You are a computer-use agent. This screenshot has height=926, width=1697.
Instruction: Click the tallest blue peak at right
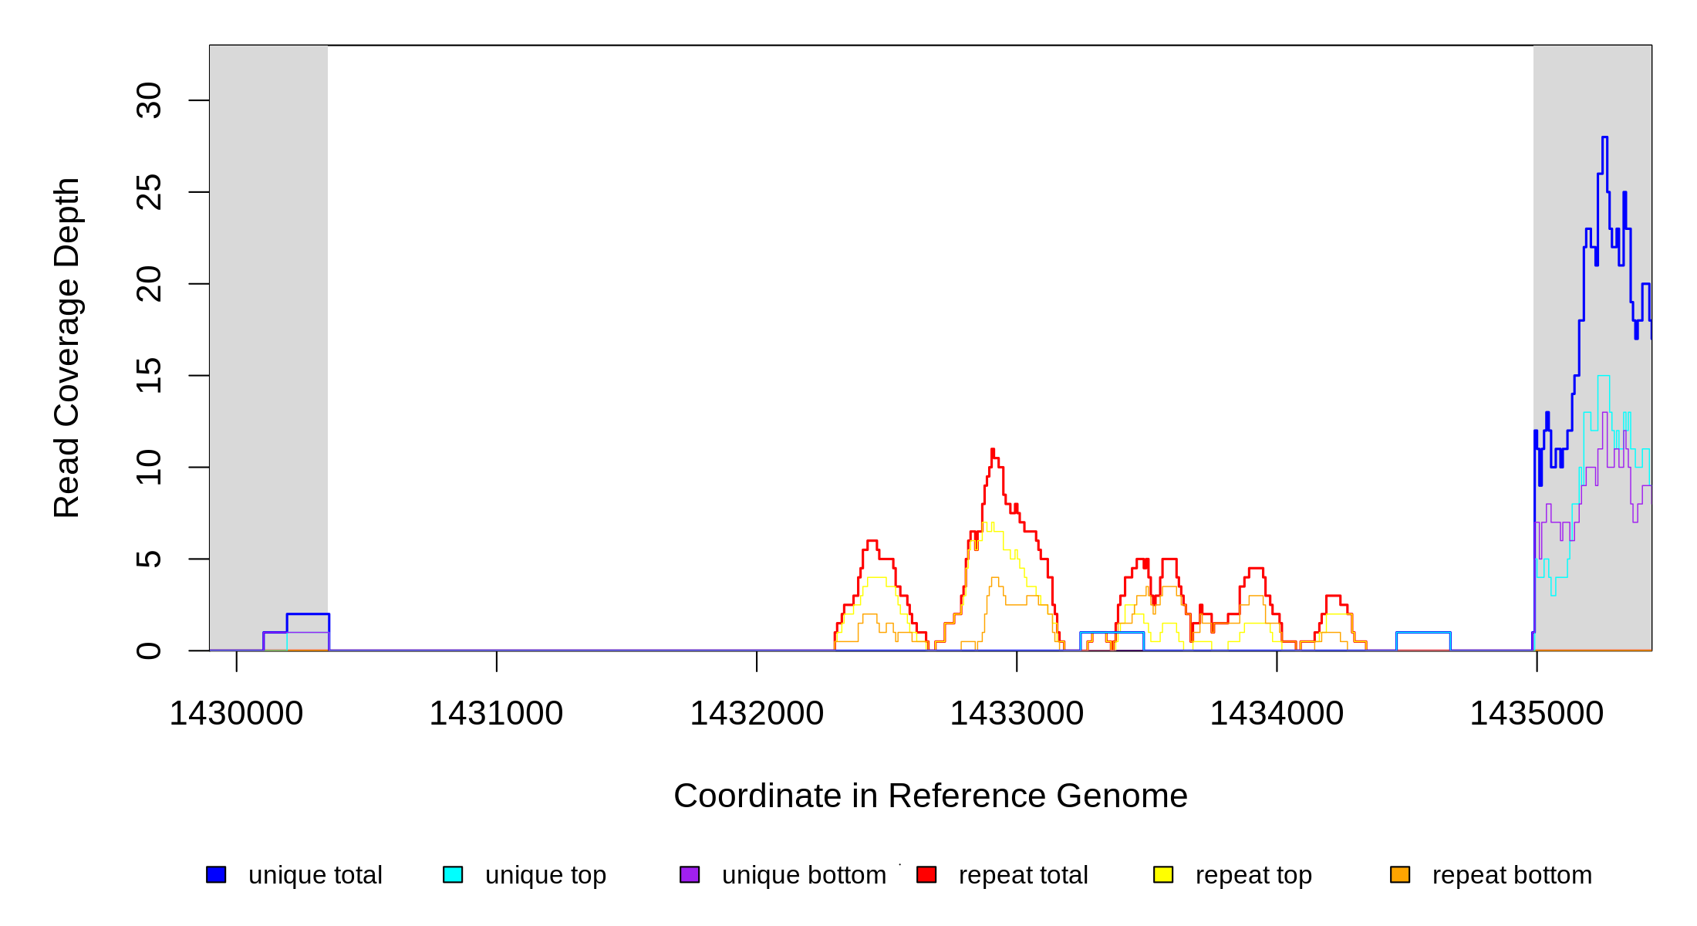(x=1604, y=139)
